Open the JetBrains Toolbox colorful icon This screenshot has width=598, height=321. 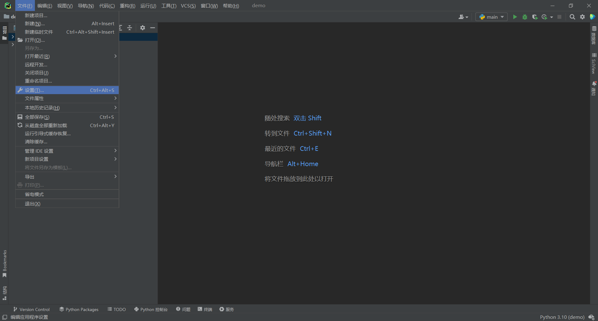(592, 17)
